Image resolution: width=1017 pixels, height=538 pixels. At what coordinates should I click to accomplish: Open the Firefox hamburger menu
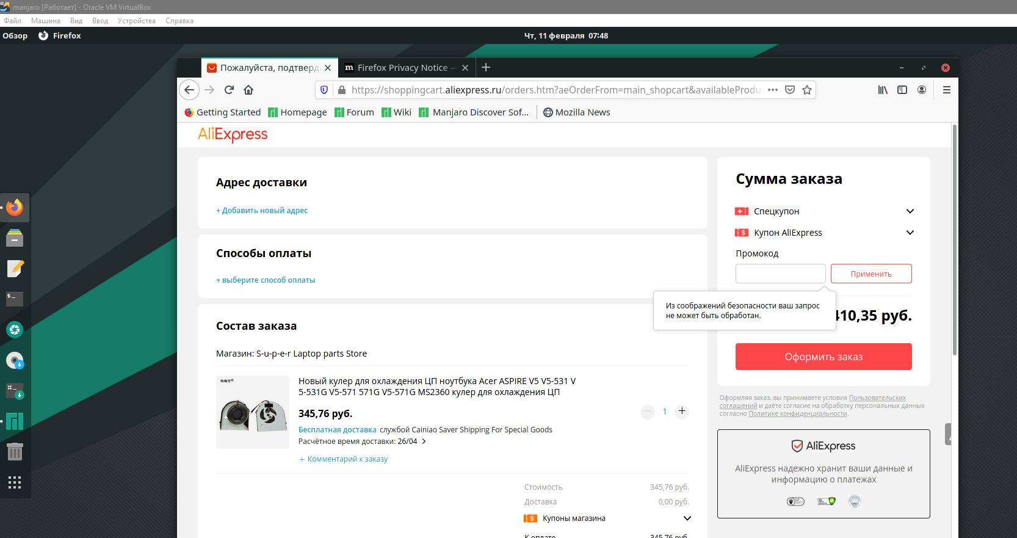pyautogui.click(x=947, y=90)
